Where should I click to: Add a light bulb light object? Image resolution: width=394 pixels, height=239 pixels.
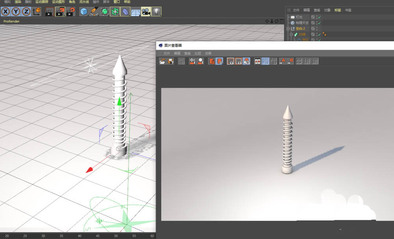click(156, 11)
